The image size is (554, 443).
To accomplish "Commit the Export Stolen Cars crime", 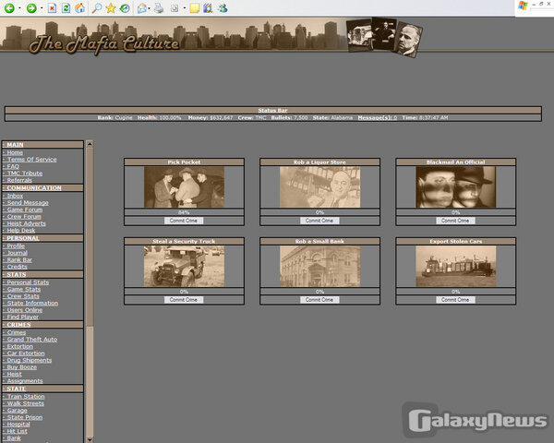I will coord(455,300).
